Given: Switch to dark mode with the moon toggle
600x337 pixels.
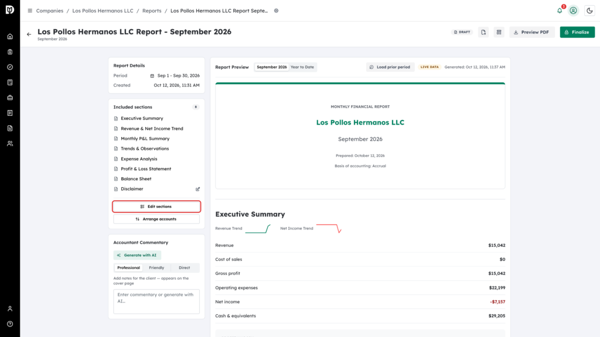Looking at the screenshot, I should click(589, 11).
